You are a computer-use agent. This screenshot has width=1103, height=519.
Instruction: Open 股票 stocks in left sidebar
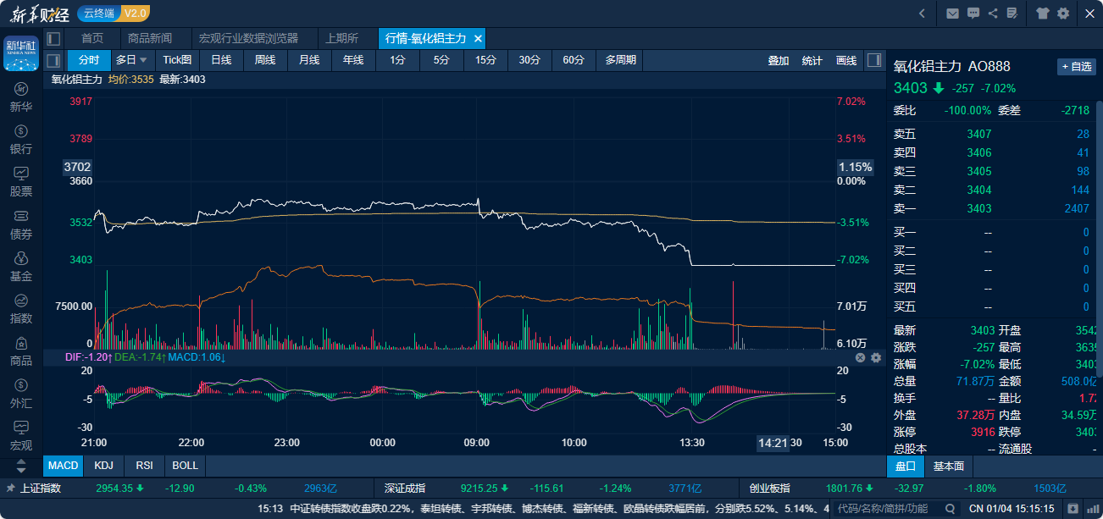tap(21, 181)
